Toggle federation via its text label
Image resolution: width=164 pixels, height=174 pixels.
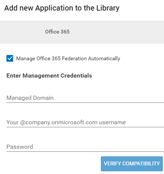click(x=68, y=59)
